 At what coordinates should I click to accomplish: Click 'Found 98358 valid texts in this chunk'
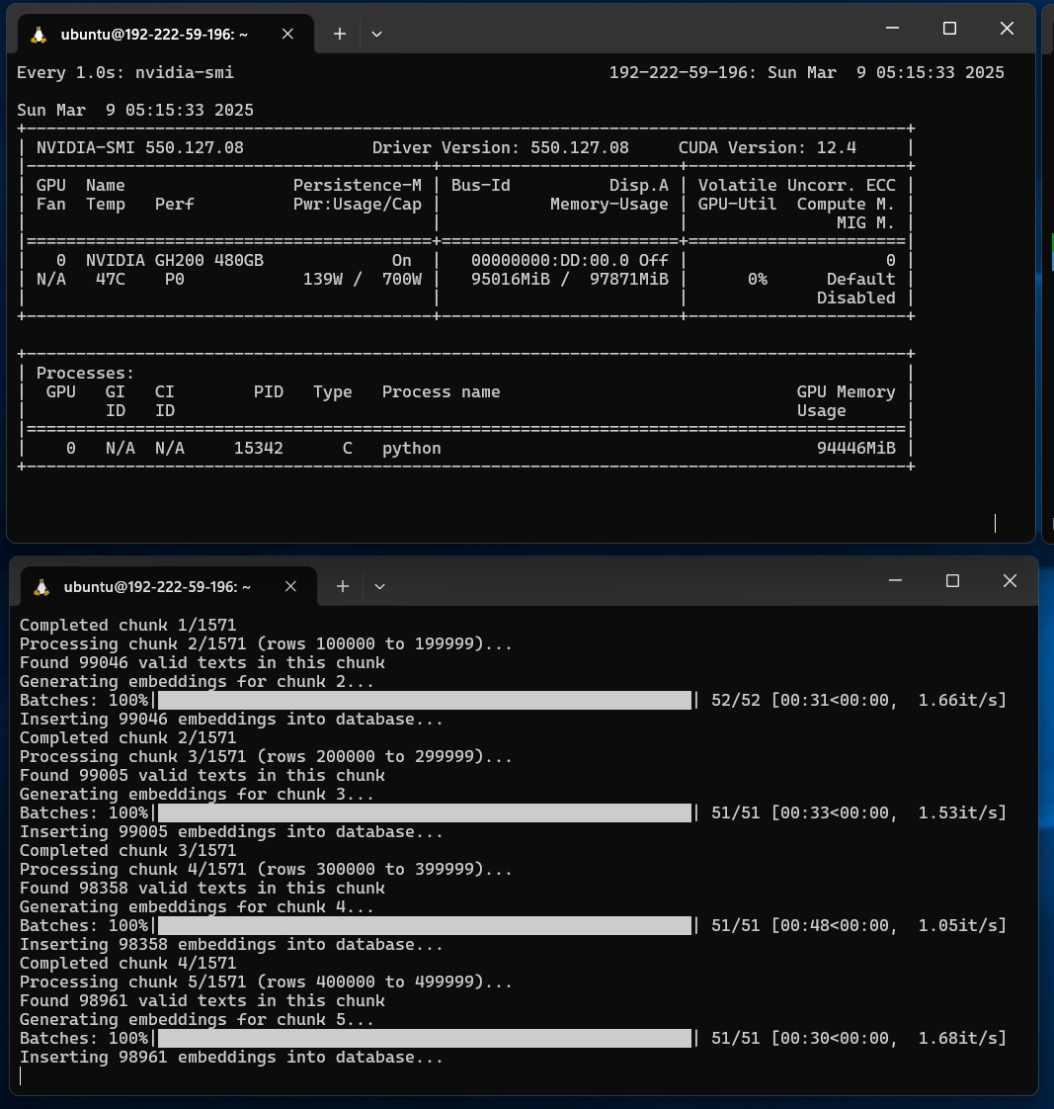tap(203, 889)
